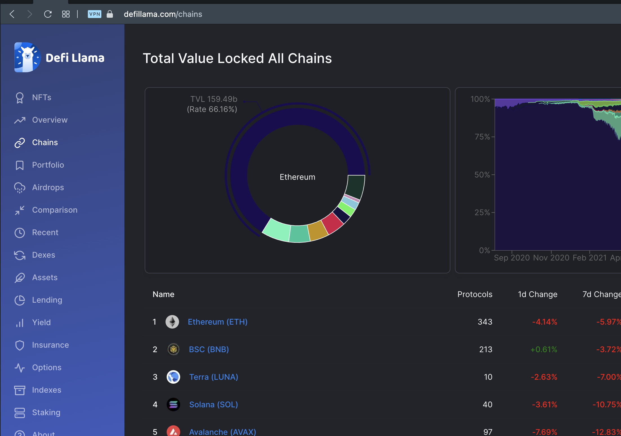The height and width of the screenshot is (436, 621).
Task: Click the red slice of donut chart
Action: pos(333,224)
